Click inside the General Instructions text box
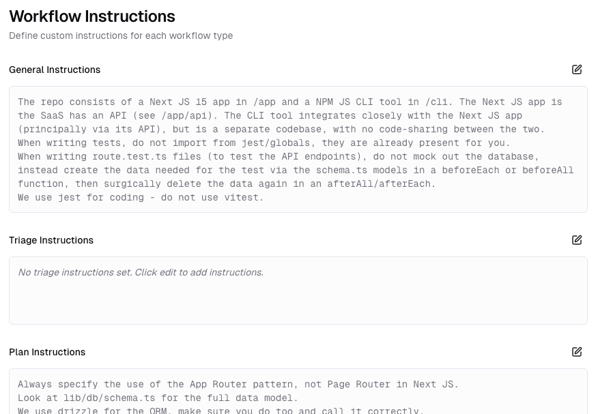The image size is (598, 414). click(x=298, y=149)
